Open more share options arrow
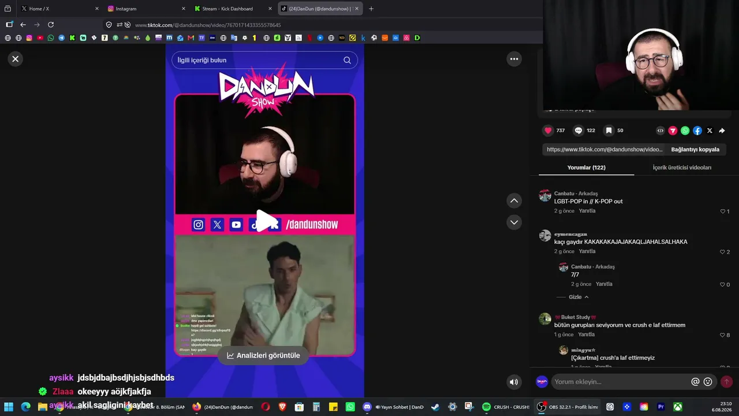739x416 pixels. click(x=722, y=131)
